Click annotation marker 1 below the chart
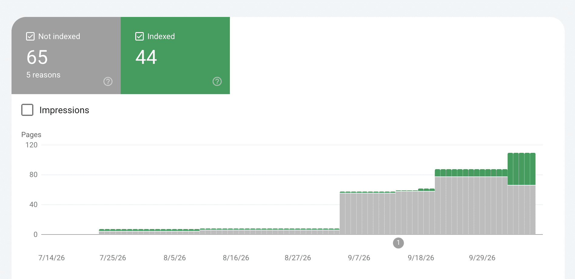 tap(398, 243)
